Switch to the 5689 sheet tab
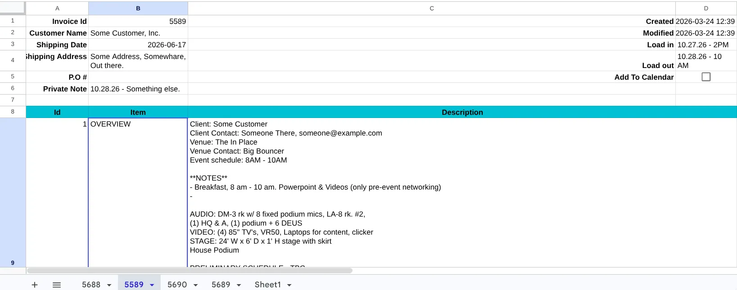Screen dimensions: 737x290 tap(221, 285)
